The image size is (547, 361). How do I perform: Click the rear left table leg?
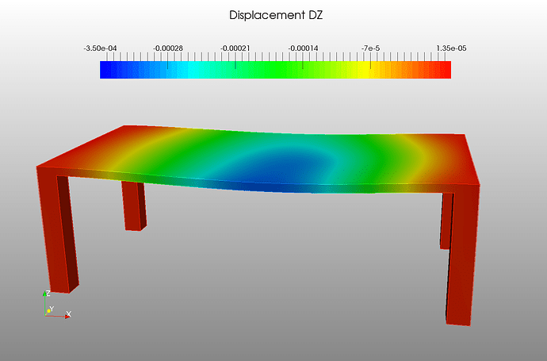pyautogui.click(x=134, y=206)
